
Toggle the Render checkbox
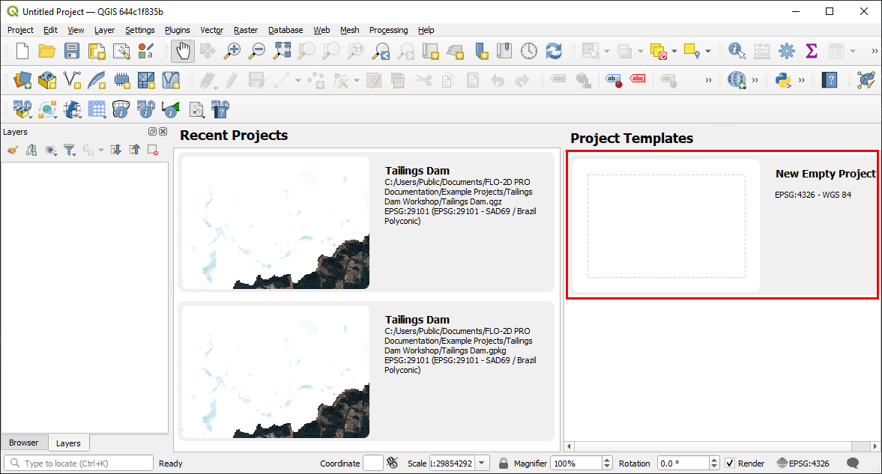[x=730, y=464]
